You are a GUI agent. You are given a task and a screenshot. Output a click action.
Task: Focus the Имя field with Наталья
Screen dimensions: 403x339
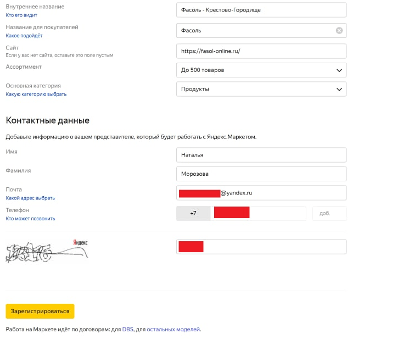[x=261, y=155]
